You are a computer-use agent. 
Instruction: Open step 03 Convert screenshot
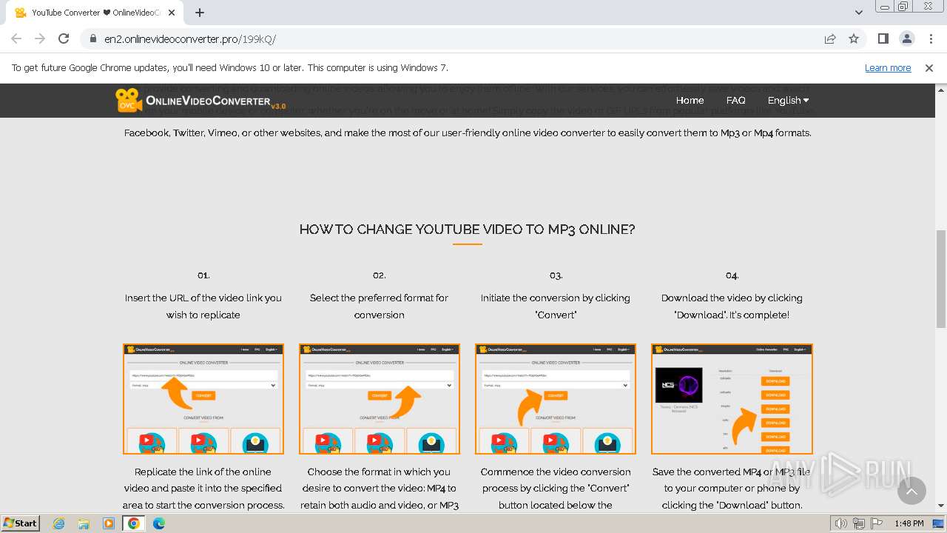pos(556,399)
